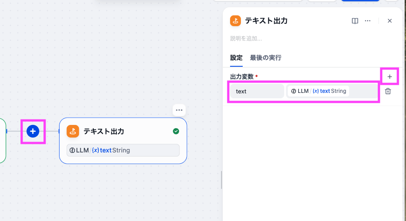The height and width of the screenshot is (221, 406).
Task: Switch to the 設定 tab
Action: pyautogui.click(x=236, y=58)
